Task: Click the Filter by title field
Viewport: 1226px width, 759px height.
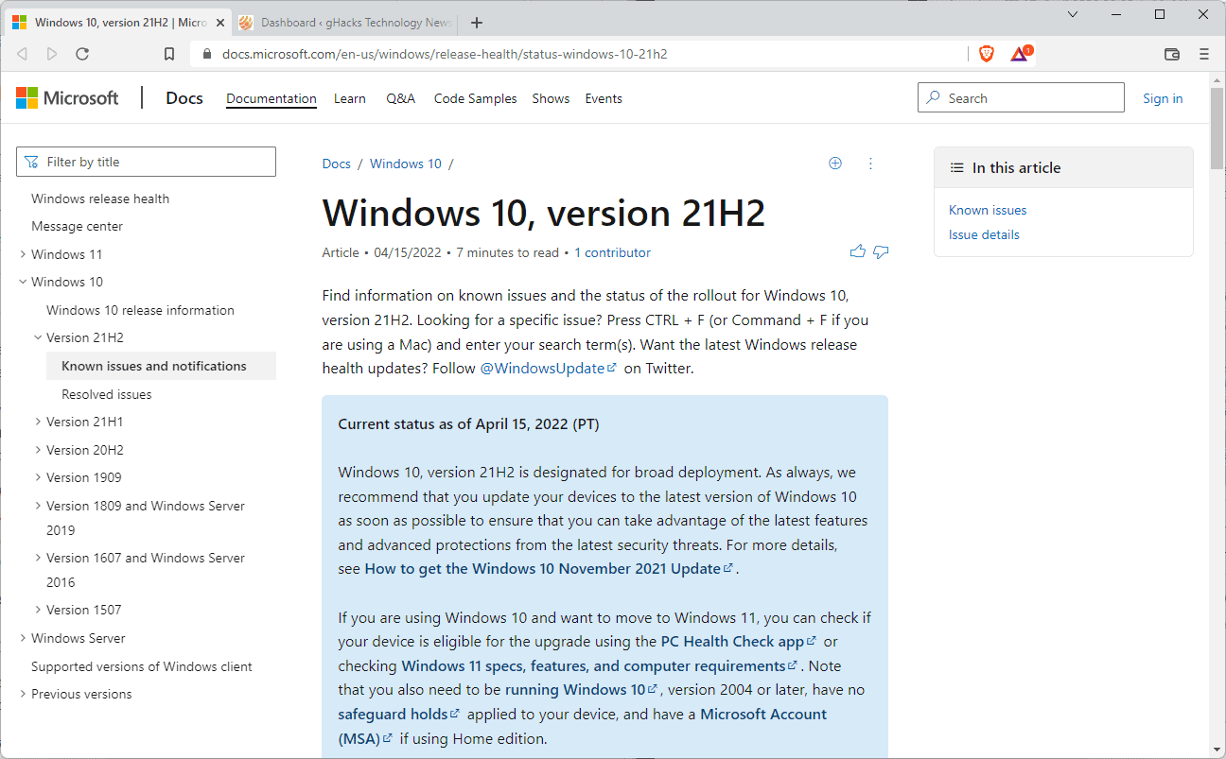Action: click(146, 162)
